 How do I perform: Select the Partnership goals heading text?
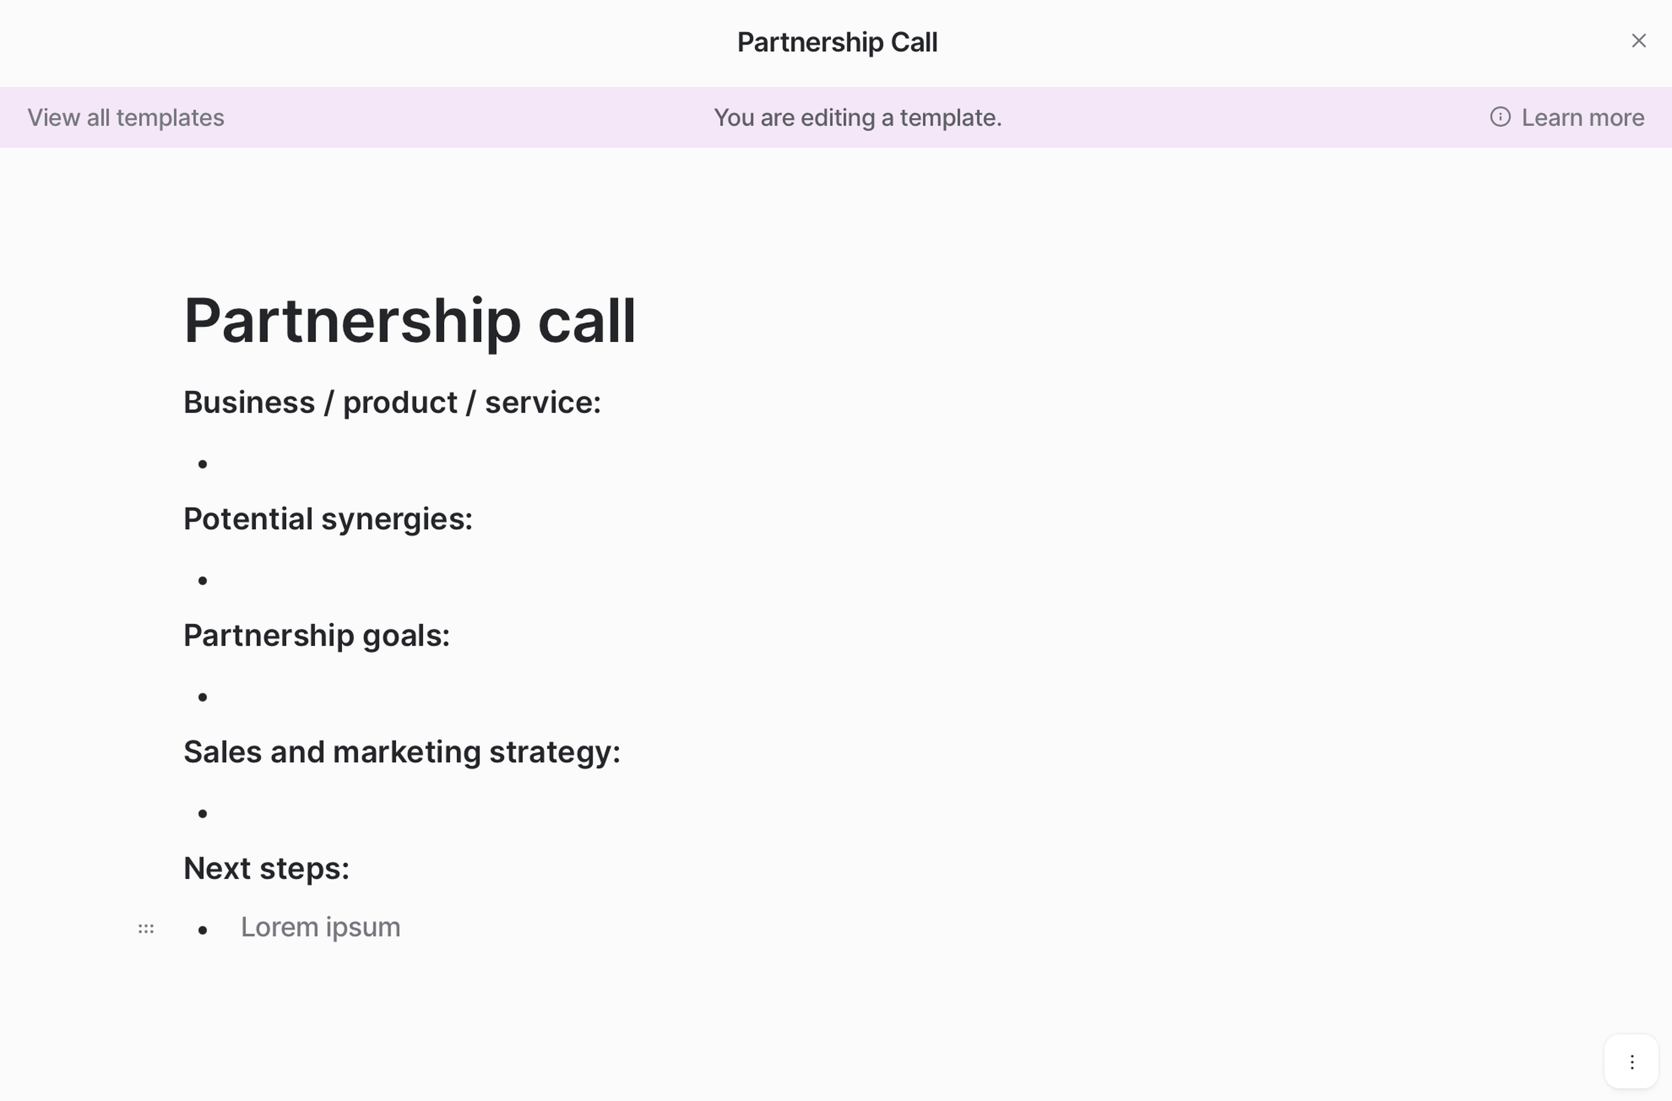tap(316, 636)
